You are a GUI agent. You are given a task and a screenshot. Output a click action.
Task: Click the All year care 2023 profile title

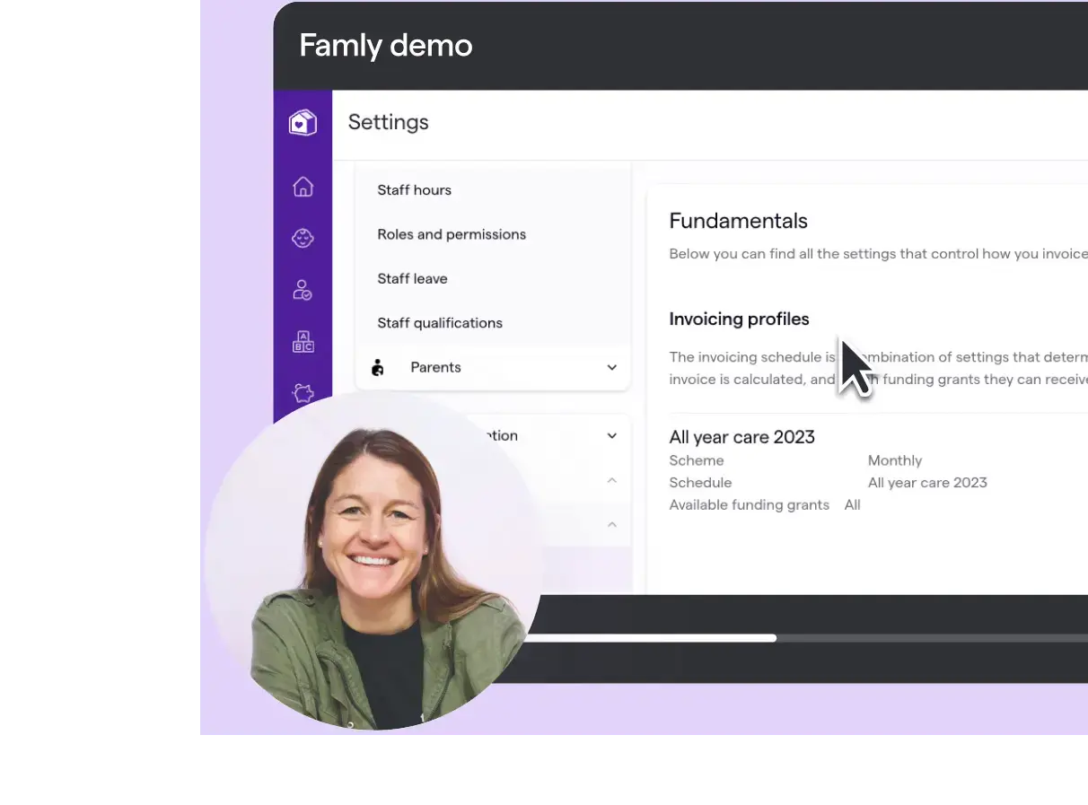742,437
